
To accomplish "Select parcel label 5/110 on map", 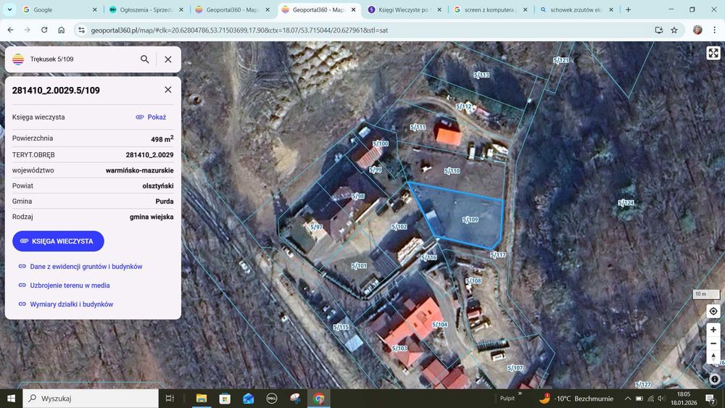I will [x=452, y=170].
